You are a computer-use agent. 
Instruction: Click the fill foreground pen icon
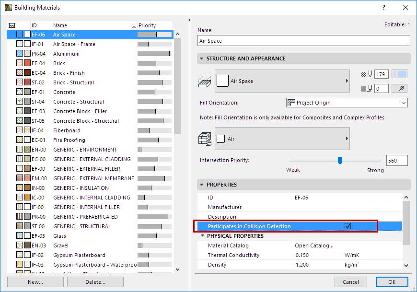(367, 74)
